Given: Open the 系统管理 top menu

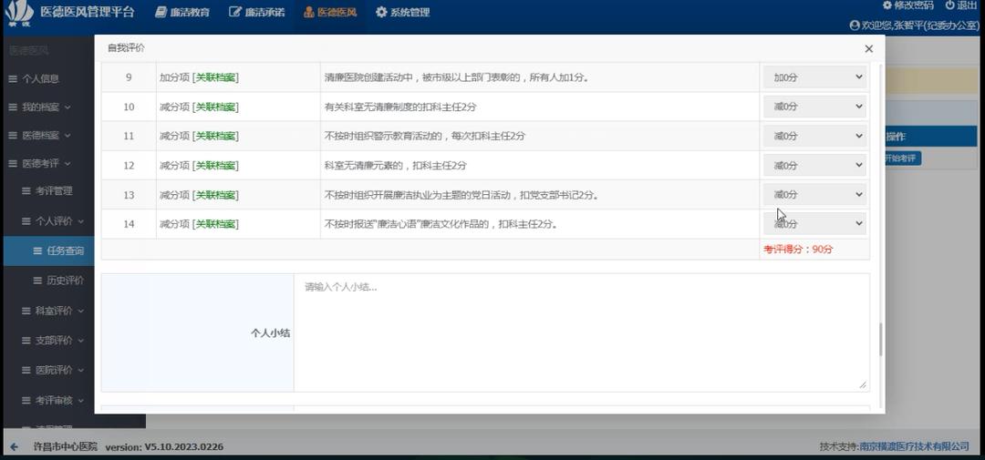Looking at the screenshot, I should click(403, 12).
